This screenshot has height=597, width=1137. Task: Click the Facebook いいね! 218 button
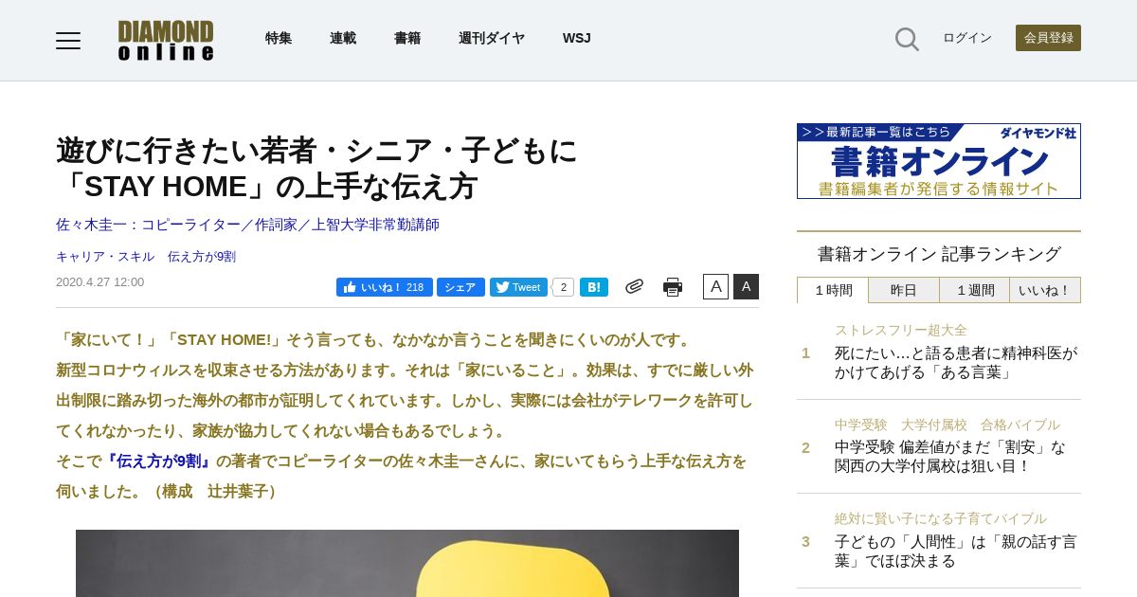(384, 287)
